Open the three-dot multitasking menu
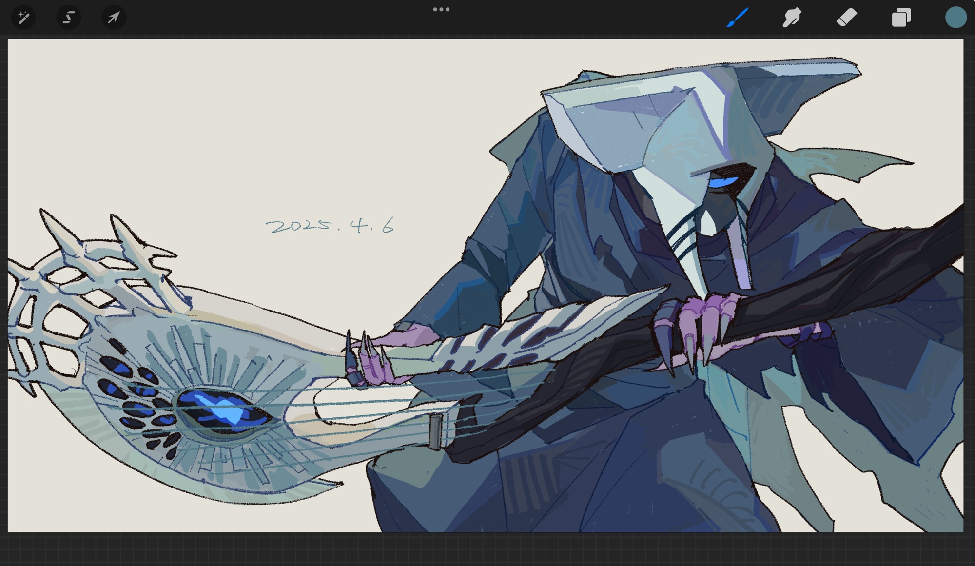975x566 pixels. 441,9
